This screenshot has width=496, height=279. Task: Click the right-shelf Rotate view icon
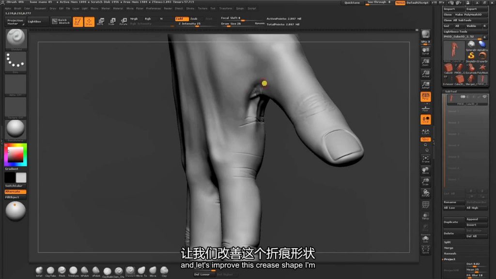pos(425,193)
